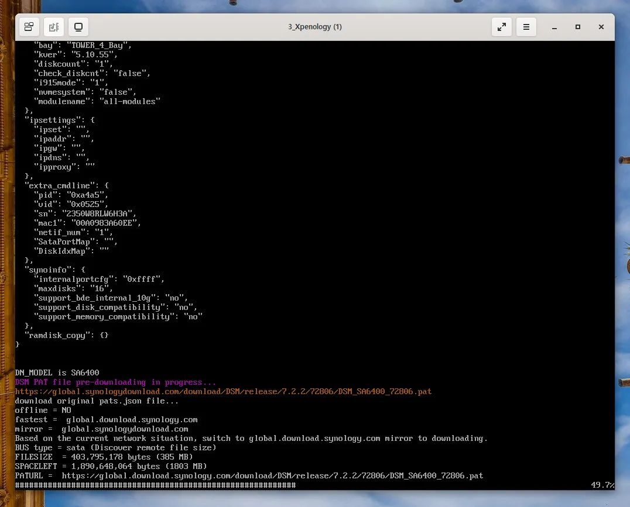The width and height of the screenshot is (630, 507).
Task: Click the DSM_SA6400_72806.pat download URL
Action: (x=222, y=391)
